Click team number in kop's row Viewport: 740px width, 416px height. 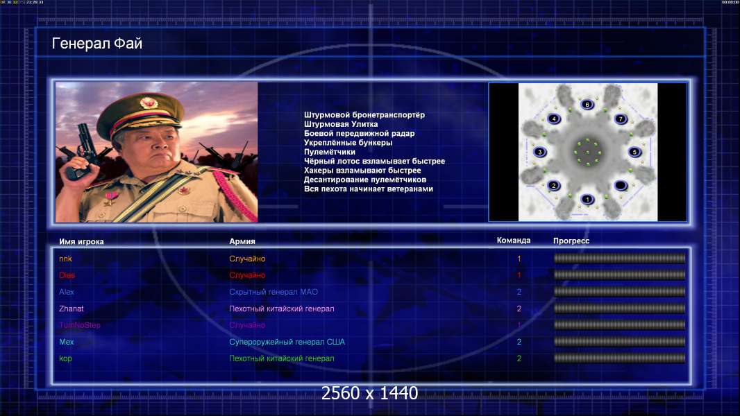click(x=519, y=358)
